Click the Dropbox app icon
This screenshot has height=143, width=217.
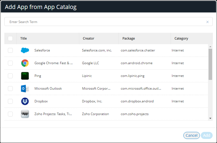pyautogui.click(x=25, y=101)
